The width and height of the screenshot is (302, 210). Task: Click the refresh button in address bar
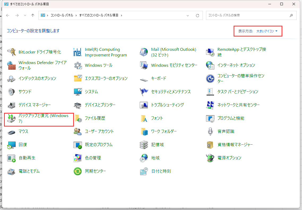pyautogui.click(x=198, y=15)
